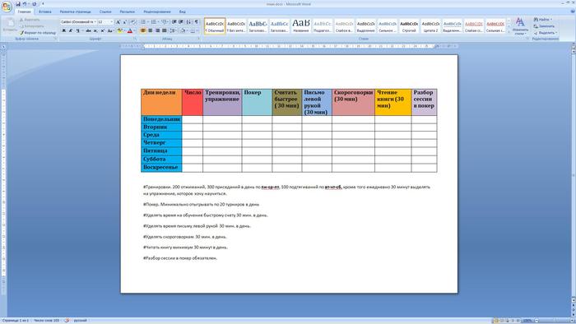
Task: Expand the styles gallery more arrow
Action: [x=509, y=32]
